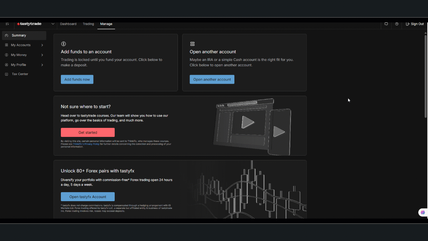Screen dimensions: 428x241
Task: Switch to the Trading tab
Action: click(x=88, y=24)
